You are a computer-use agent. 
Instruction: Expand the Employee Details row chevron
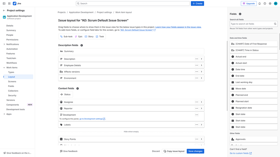coord(202,65)
